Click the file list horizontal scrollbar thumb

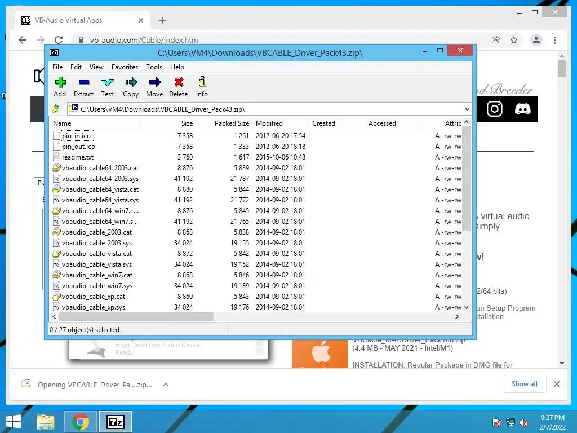click(x=136, y=317)
